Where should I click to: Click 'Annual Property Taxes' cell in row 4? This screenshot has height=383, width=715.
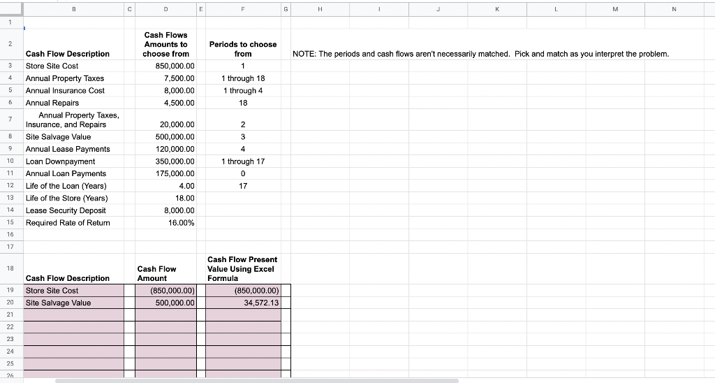tap(73, 78)
